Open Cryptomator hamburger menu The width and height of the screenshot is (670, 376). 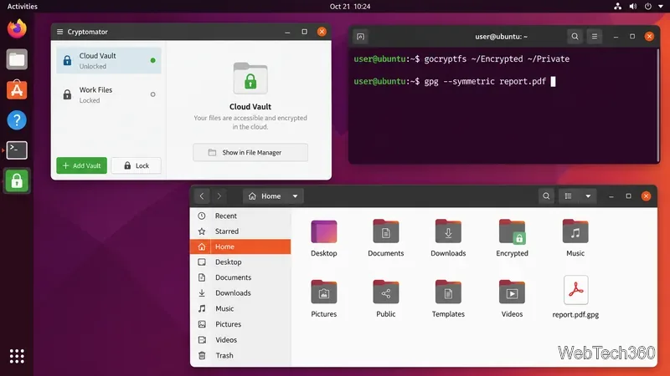point(59,32)
